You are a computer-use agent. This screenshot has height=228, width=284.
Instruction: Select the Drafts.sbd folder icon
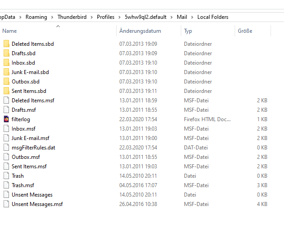coord(6,53)
